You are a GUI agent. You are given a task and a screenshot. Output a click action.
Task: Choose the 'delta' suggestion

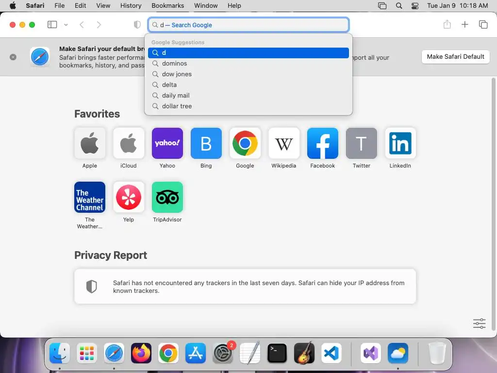pos(248,85)
